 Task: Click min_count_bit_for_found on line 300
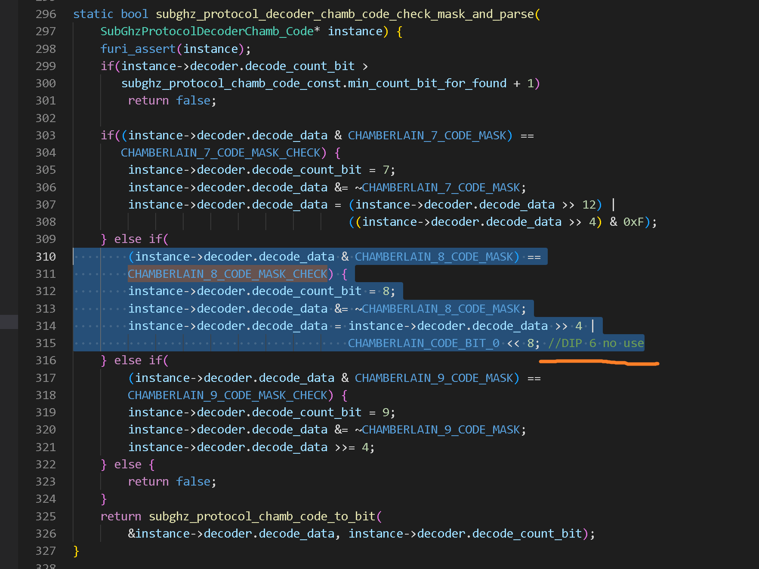425,83
